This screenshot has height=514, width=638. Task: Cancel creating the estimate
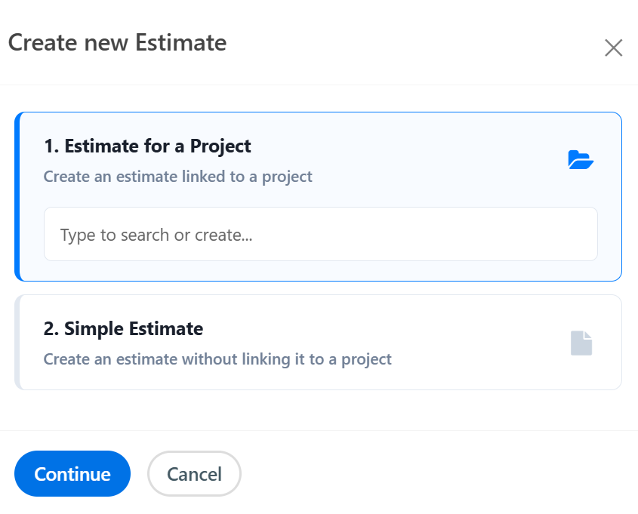point(194,474)
